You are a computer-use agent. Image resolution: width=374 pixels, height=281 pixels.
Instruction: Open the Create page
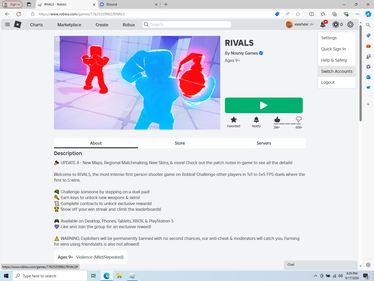[102, 25]
